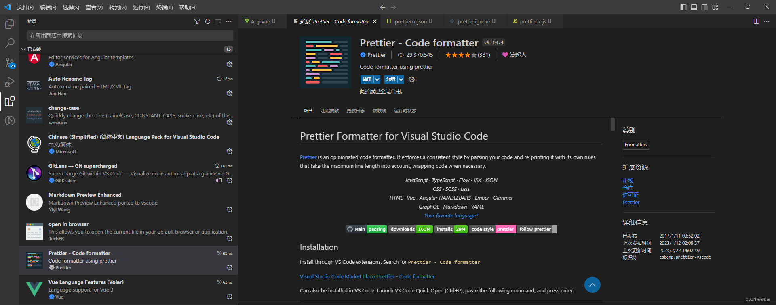
Task: Open Run and Debug view
Action: [10, 82]
